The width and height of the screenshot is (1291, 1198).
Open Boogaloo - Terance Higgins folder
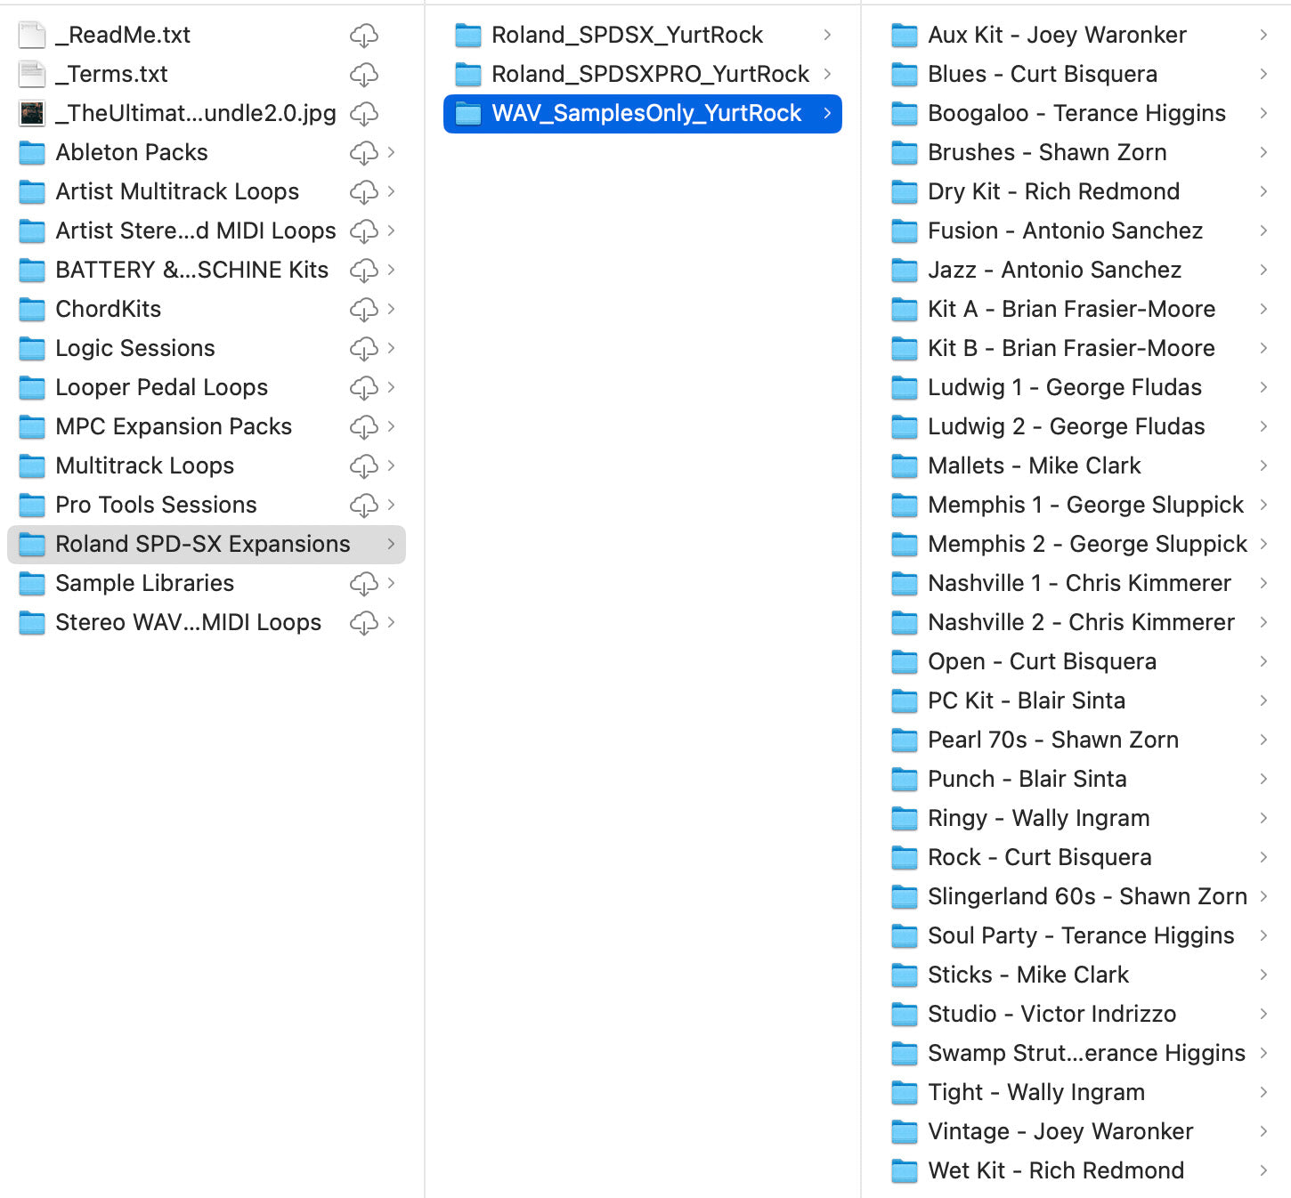click(x=1079, y=113)
